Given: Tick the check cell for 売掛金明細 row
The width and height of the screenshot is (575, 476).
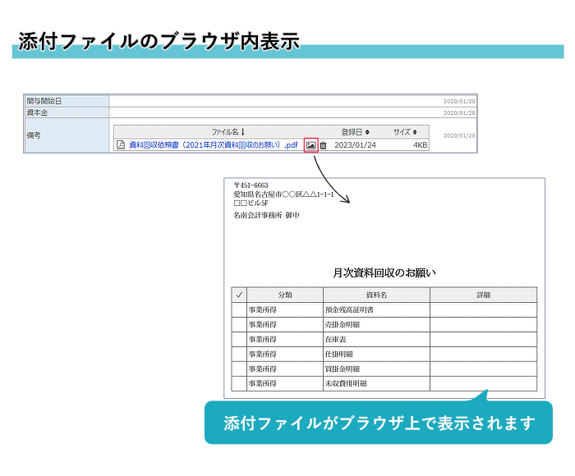Looking at the screenshot, I should point(239,325).
